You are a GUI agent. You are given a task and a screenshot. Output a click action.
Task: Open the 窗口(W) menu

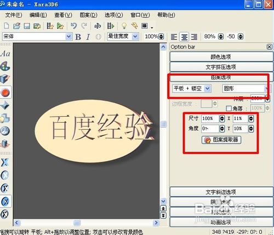[140, 15]
